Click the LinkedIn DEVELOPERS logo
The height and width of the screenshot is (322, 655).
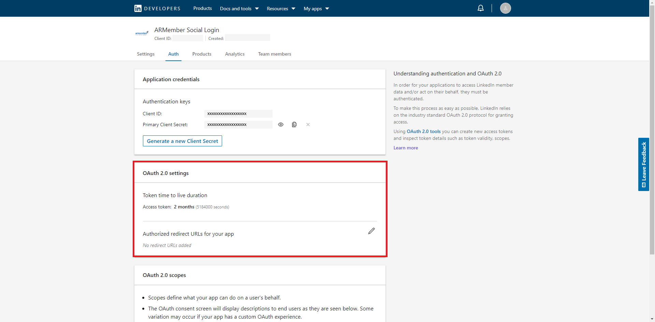pyautogui.click(x=157, y=8)
